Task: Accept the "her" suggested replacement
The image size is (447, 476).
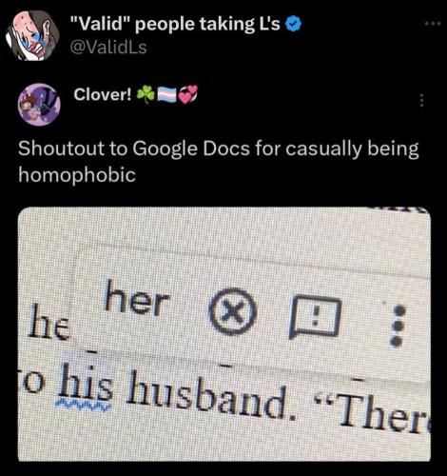Action: pyautogui.click(x=136, y=300)
